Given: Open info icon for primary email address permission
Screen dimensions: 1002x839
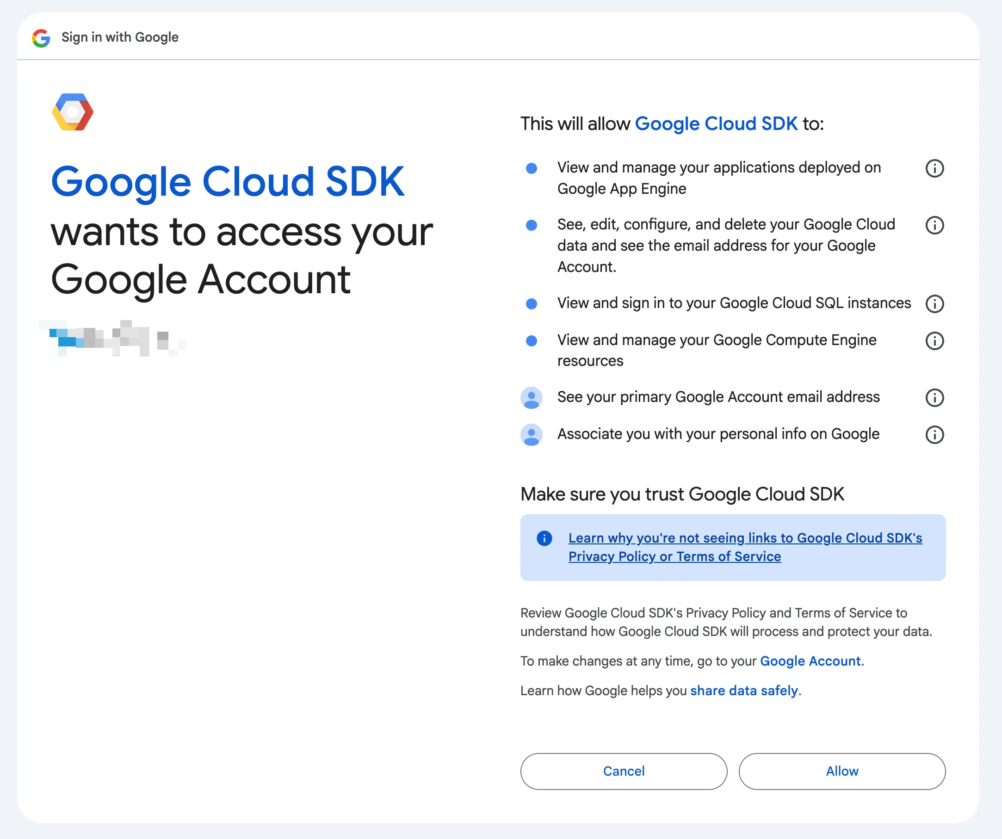Looking at the screenshot, I should [x=934, y=397].
